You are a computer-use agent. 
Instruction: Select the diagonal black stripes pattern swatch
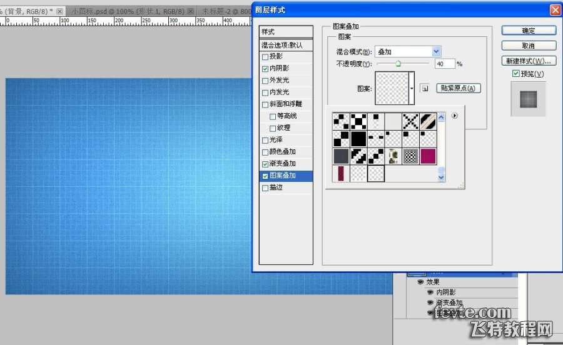(x=428, y=121)
